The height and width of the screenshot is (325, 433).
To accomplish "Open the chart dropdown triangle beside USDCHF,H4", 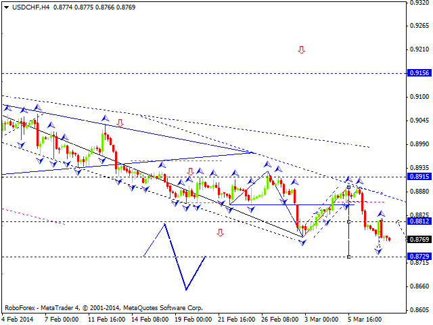I will click(6, 7).
